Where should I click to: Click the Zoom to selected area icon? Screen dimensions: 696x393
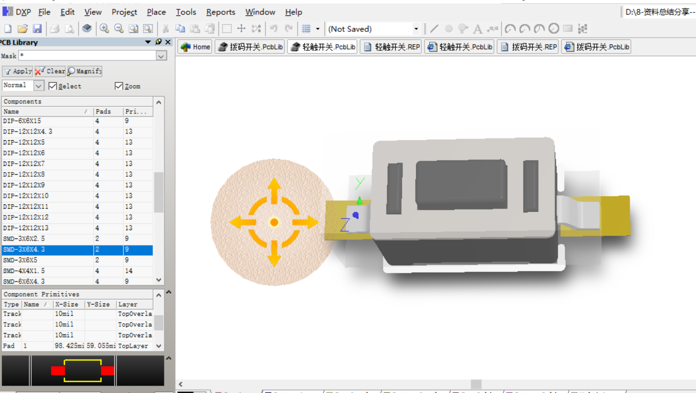pos(148,29)
